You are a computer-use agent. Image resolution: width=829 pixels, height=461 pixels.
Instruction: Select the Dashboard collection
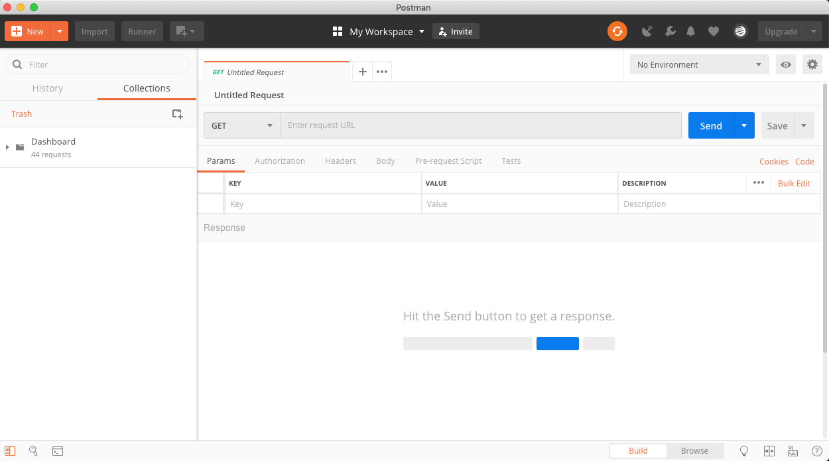pos(98,147)
